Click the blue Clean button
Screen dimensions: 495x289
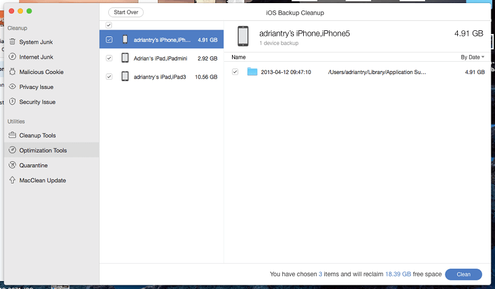point(463,274)
